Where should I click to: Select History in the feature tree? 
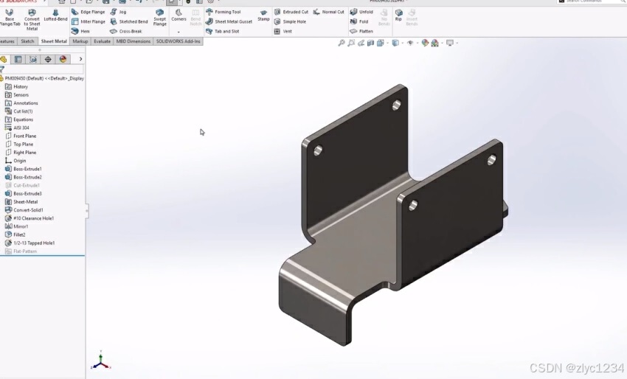pyautogui.click(x=16, y=87)
